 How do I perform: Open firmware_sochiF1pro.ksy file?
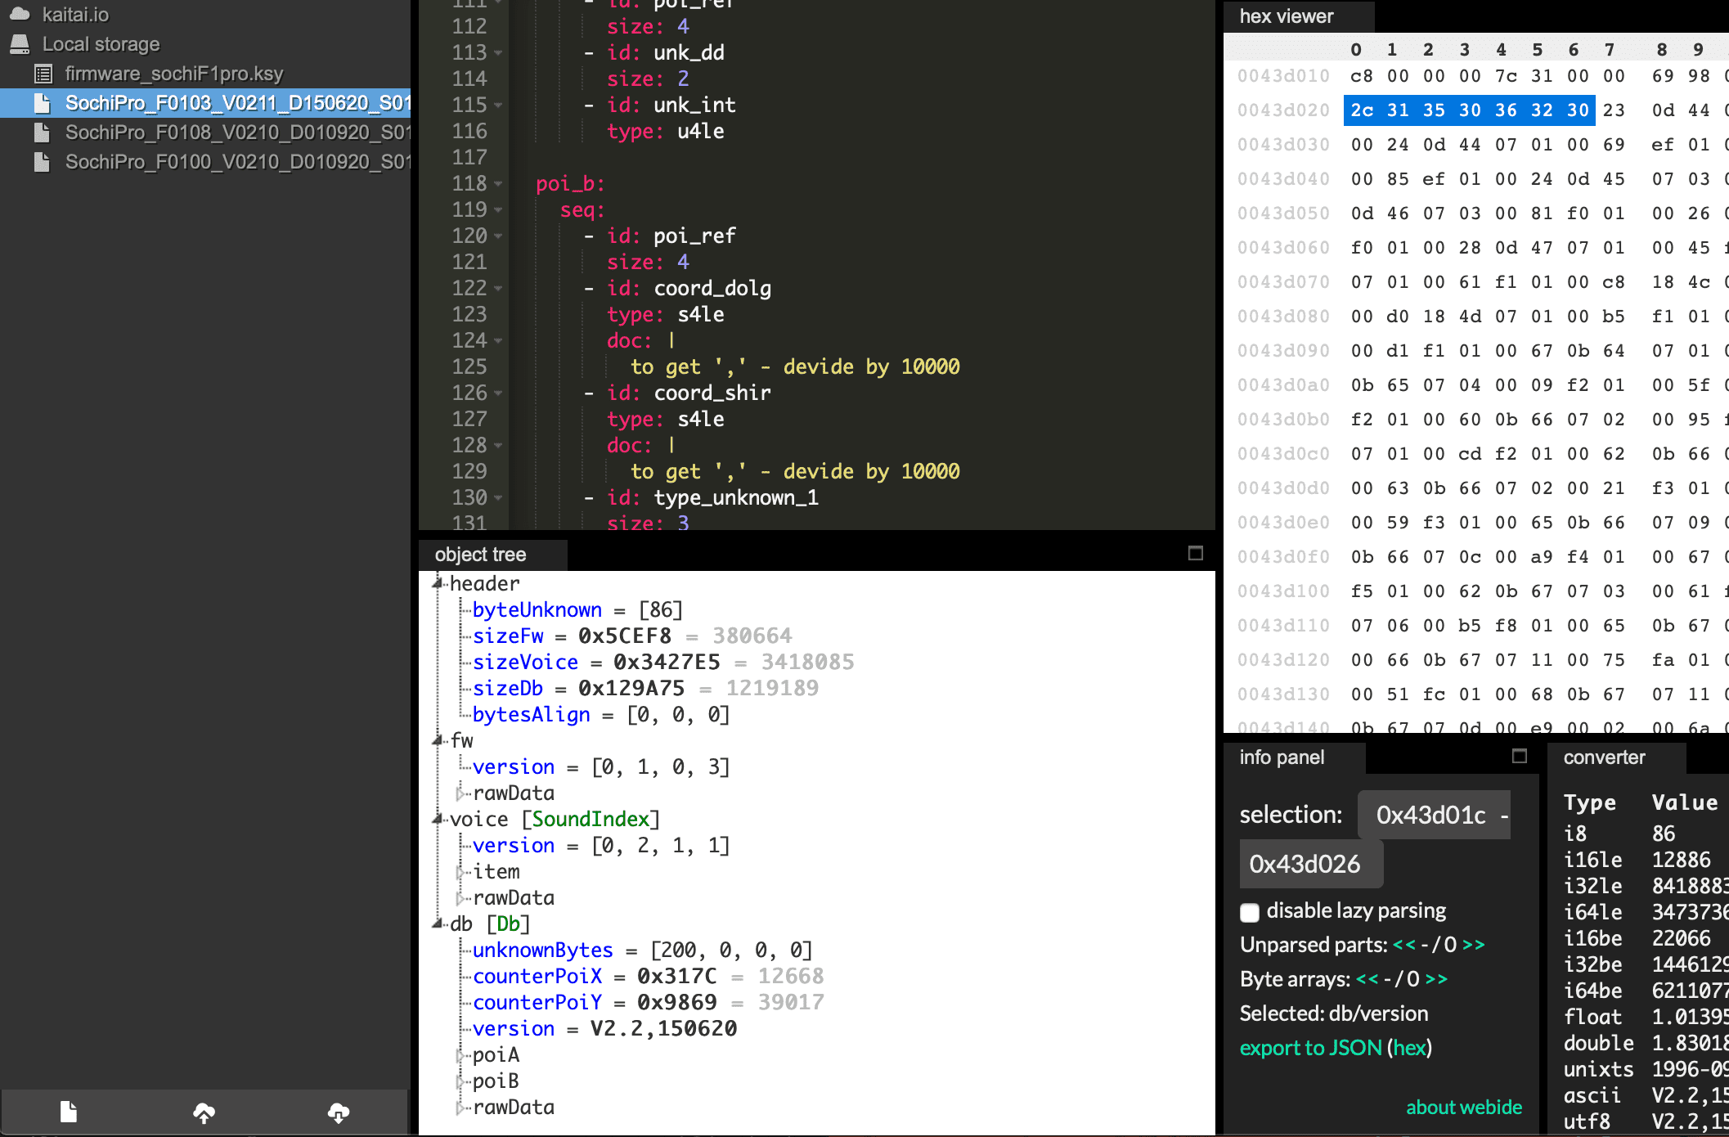point(173,74)
